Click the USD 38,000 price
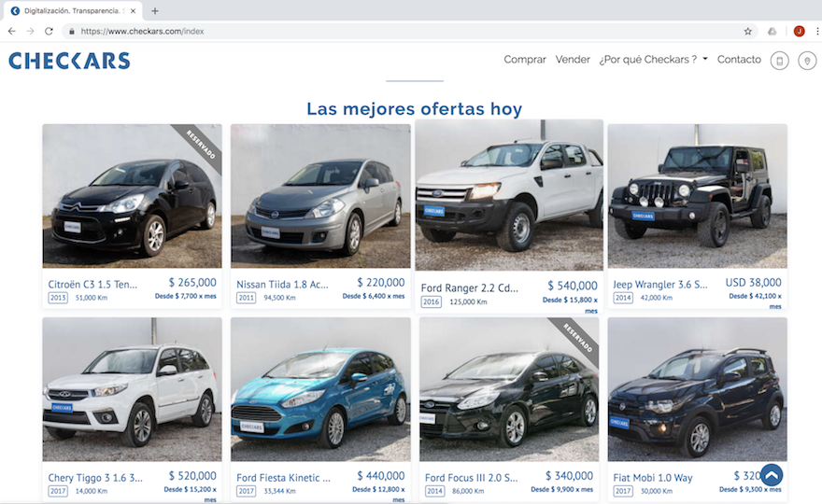 pos(753,283)
